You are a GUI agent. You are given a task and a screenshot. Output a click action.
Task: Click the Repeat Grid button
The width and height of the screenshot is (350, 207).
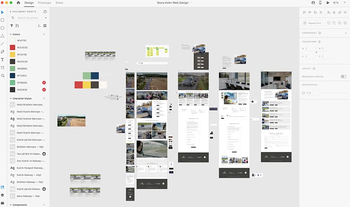(312, 23)
